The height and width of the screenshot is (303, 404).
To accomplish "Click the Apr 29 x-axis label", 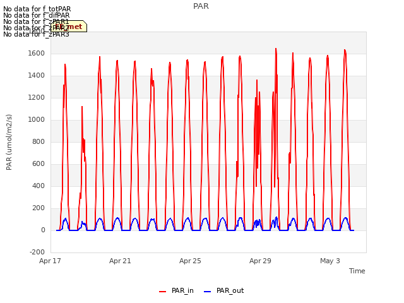I will [x=260, y=261].
